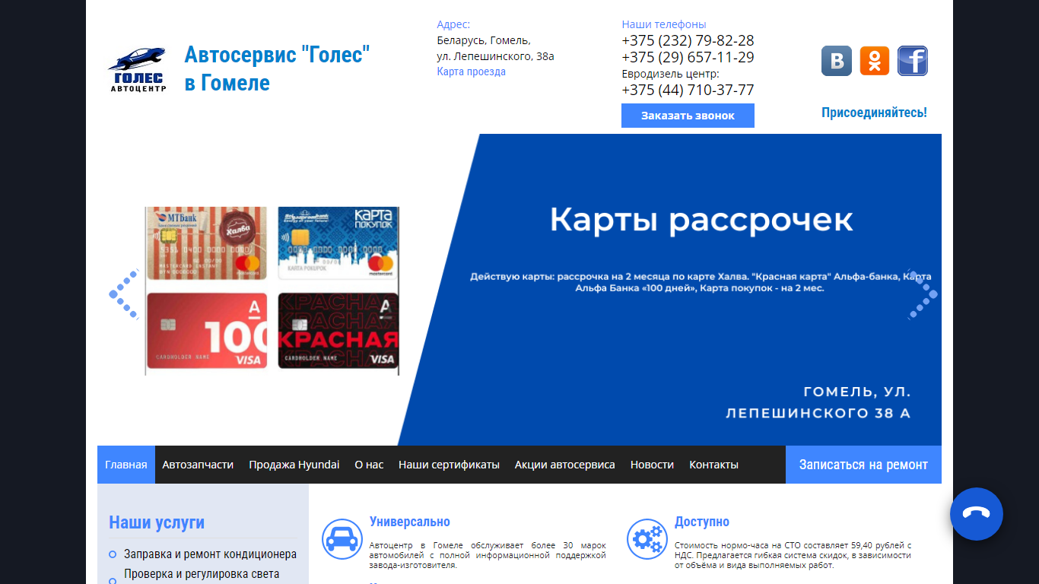Open the VK social network icon
This screenshot has height=584, width=1039.
pos(837,61)
